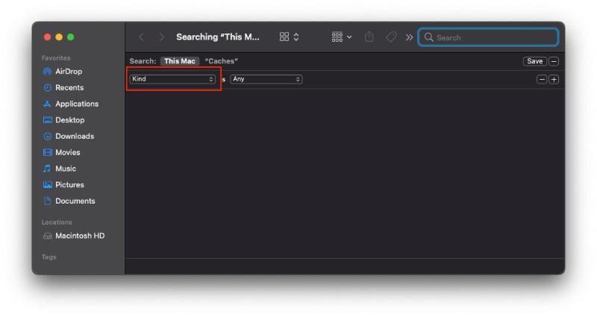Click the Tags section header
The image size is (597, 317).
pyautogui.click(x=49, y=257)
